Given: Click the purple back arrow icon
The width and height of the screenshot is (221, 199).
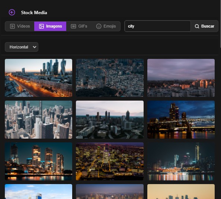Looking at the screenshot, I should pos(12,12).
